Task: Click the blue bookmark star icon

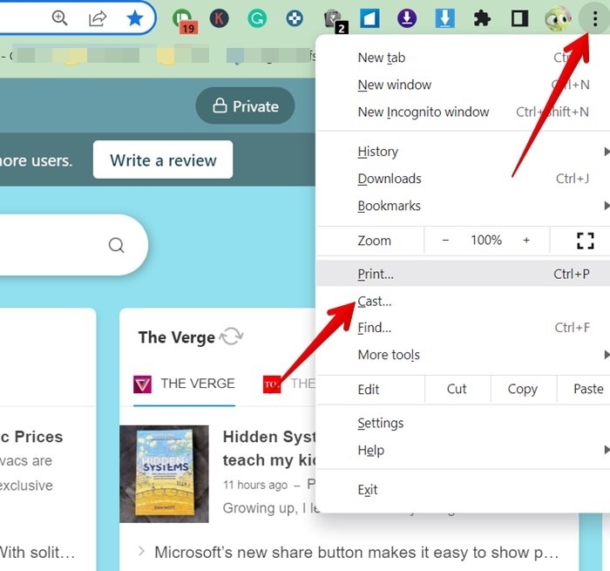Action: click(x=134, y=18)
